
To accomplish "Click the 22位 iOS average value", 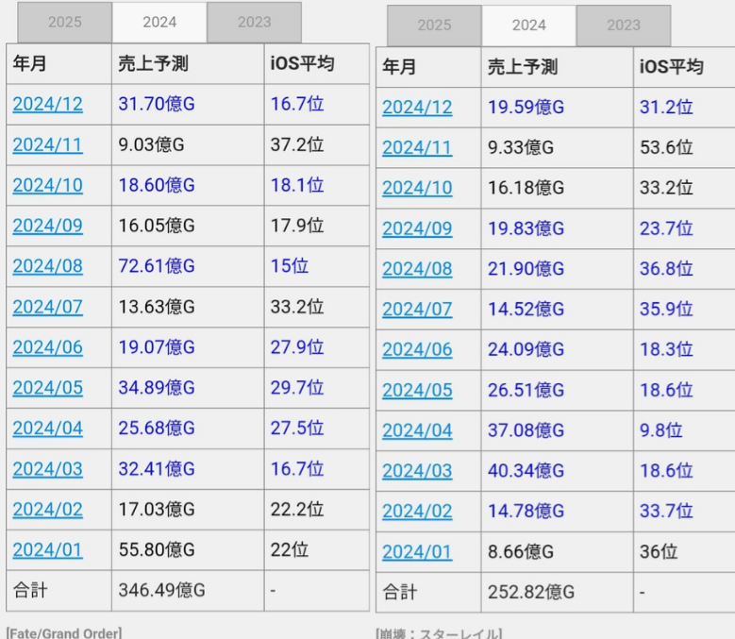I will point(290,550).
